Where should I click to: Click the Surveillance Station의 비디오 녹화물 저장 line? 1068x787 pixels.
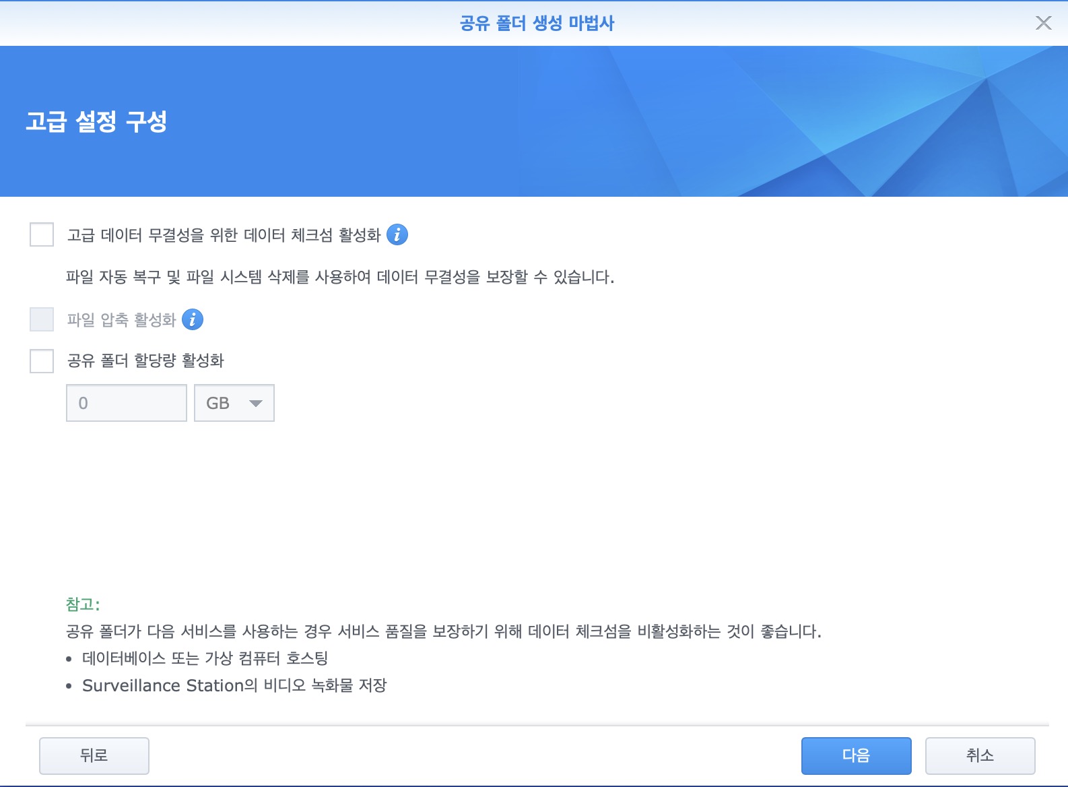tap(234, 685)
